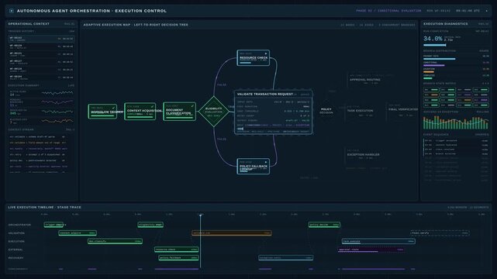497x279 pixels.
Task: Click the resource check segment in External lane
Action: pyautogui.click(x=177, y=250)
